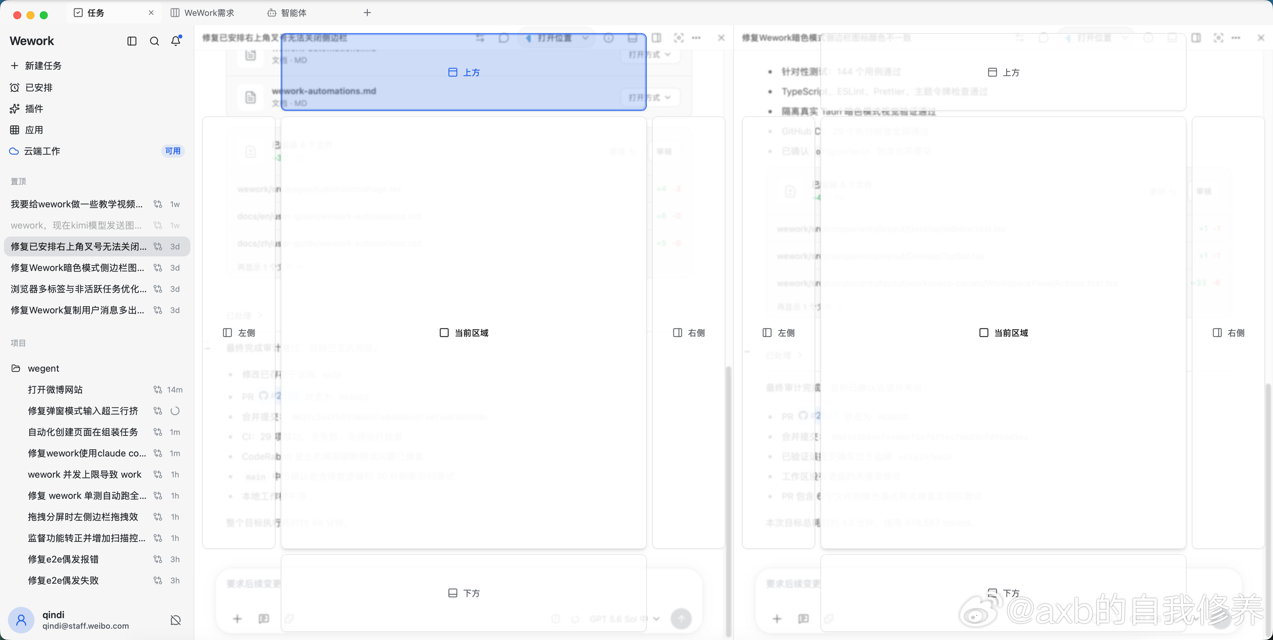Switch to the 智能体 tab
Image resolution: width=1273 pixels, height=640 pixels.
(287, 13)
